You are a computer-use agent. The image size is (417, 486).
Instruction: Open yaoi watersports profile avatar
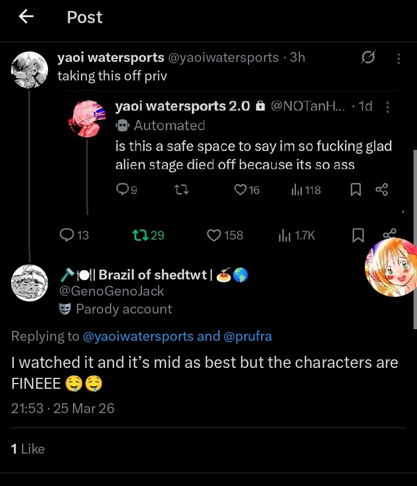pyautogui.click(x=29, y=69)
